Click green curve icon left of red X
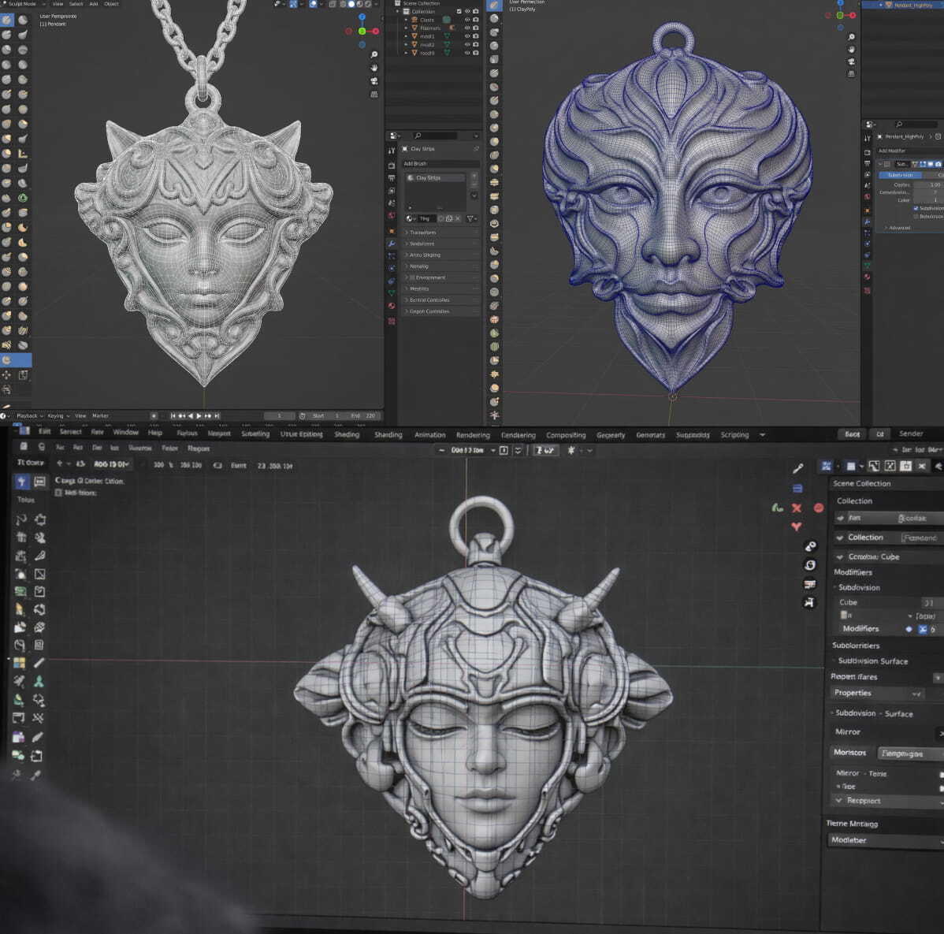This screenshot has width=944, height=934. [777, 508]
